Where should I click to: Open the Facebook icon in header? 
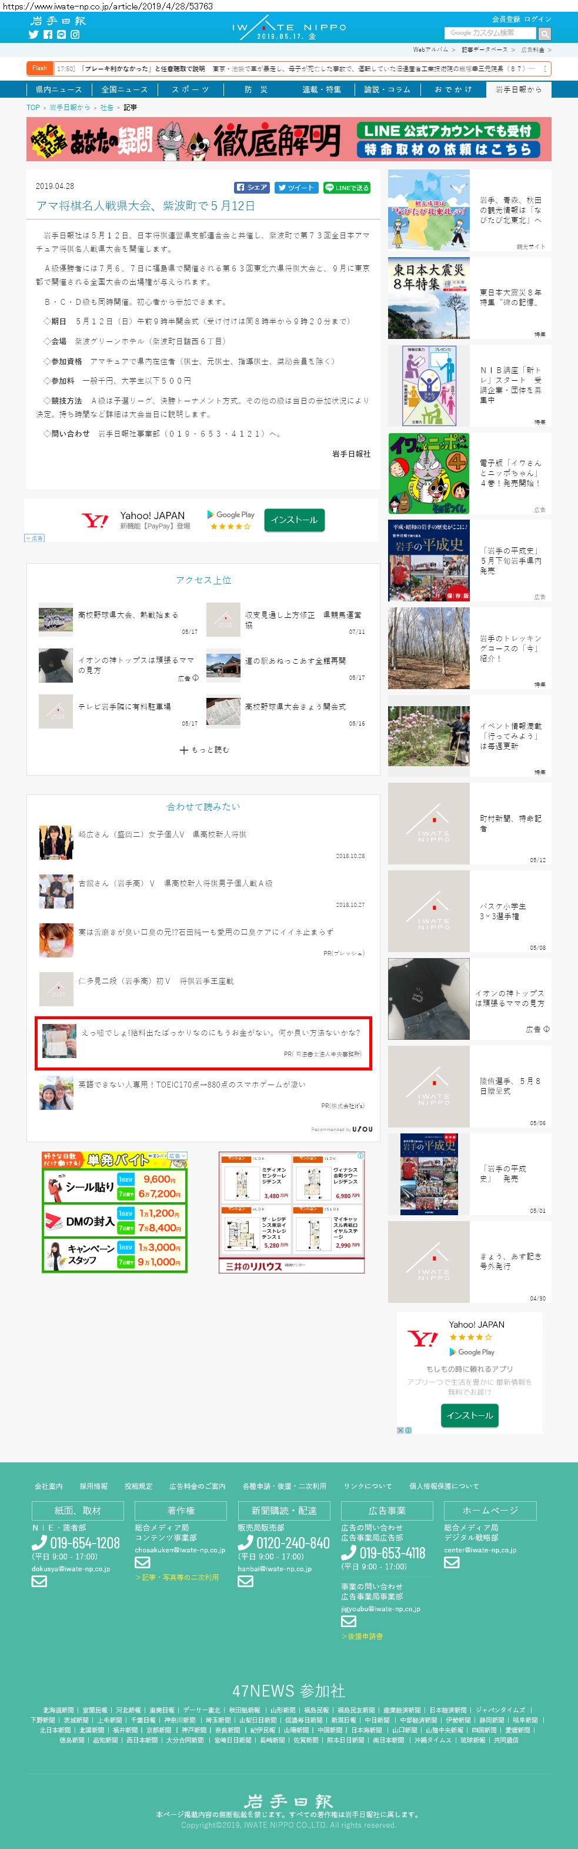tap(48, 35)
